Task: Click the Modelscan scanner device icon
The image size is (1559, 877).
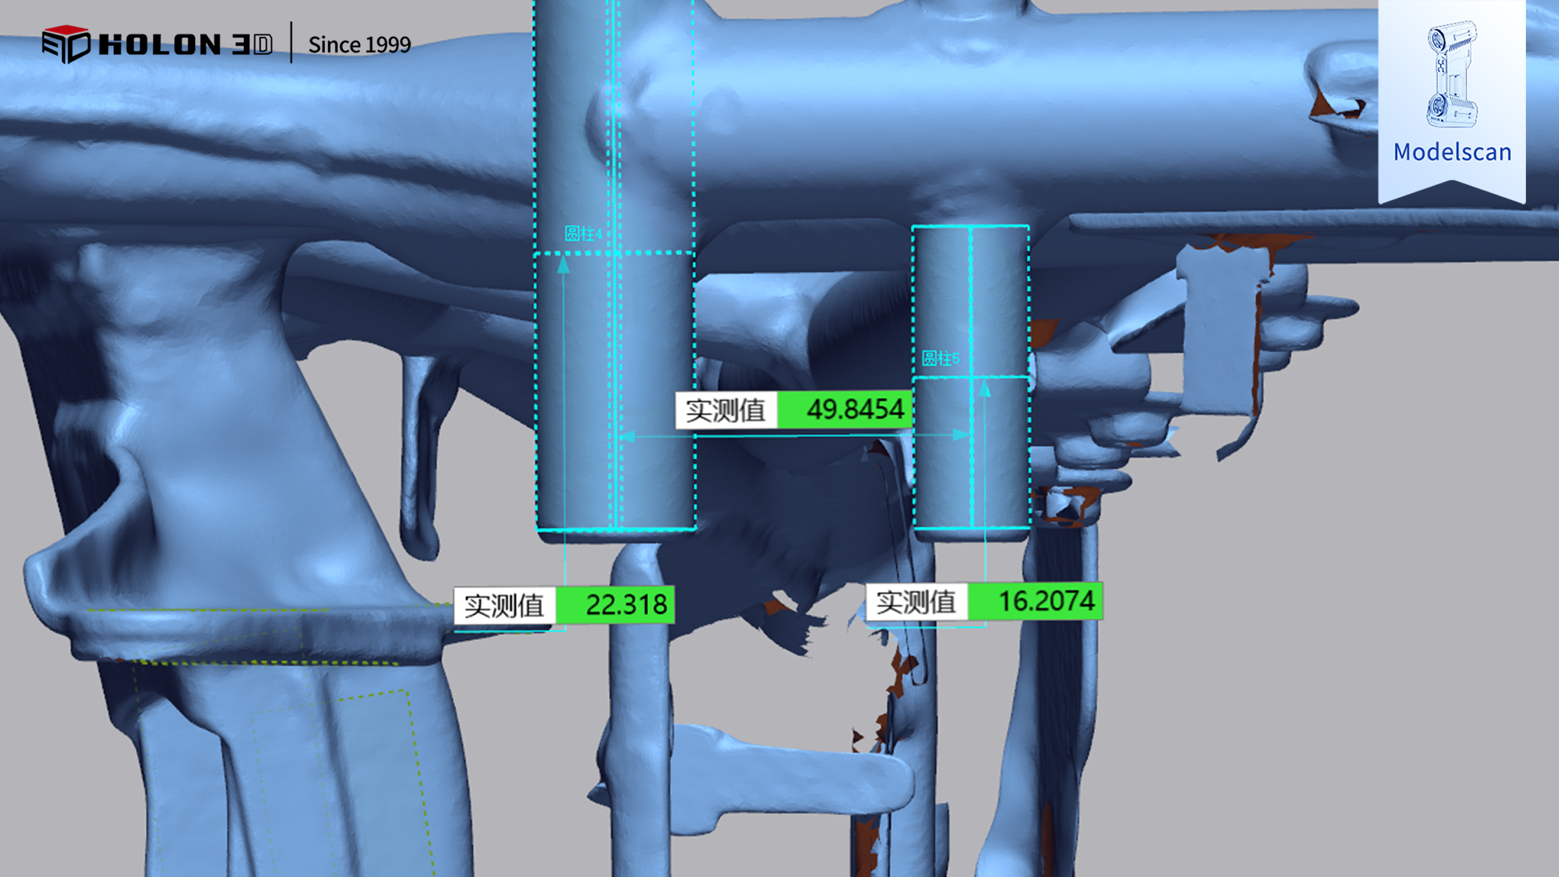Action: (1452, 74)
